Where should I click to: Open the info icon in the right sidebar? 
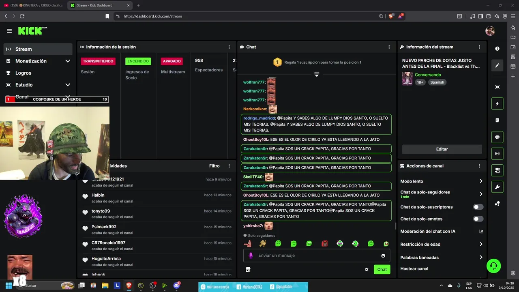(x=498, y=48)
